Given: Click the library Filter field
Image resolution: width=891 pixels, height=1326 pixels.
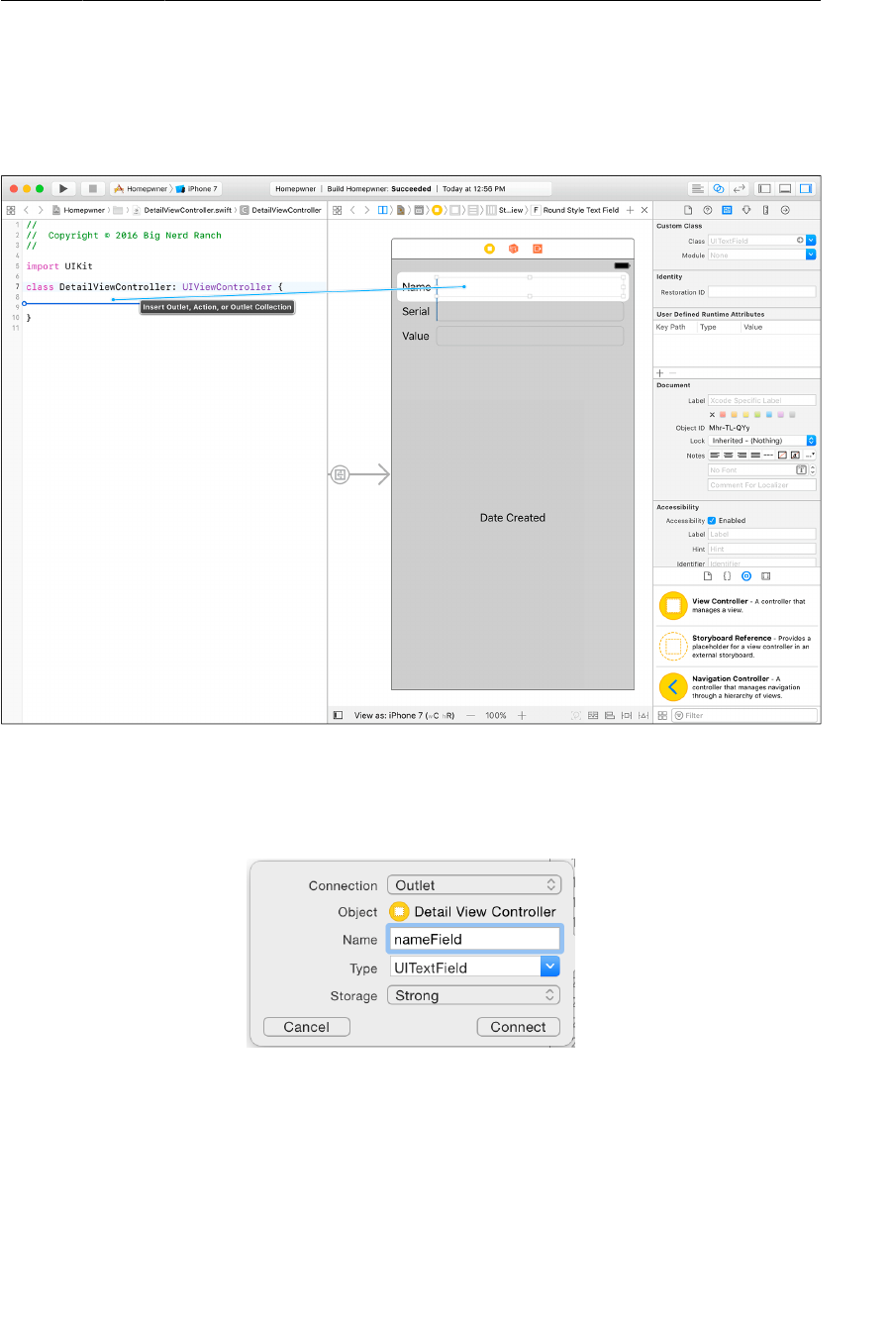Looking at the screenshot, I should 744,715.
